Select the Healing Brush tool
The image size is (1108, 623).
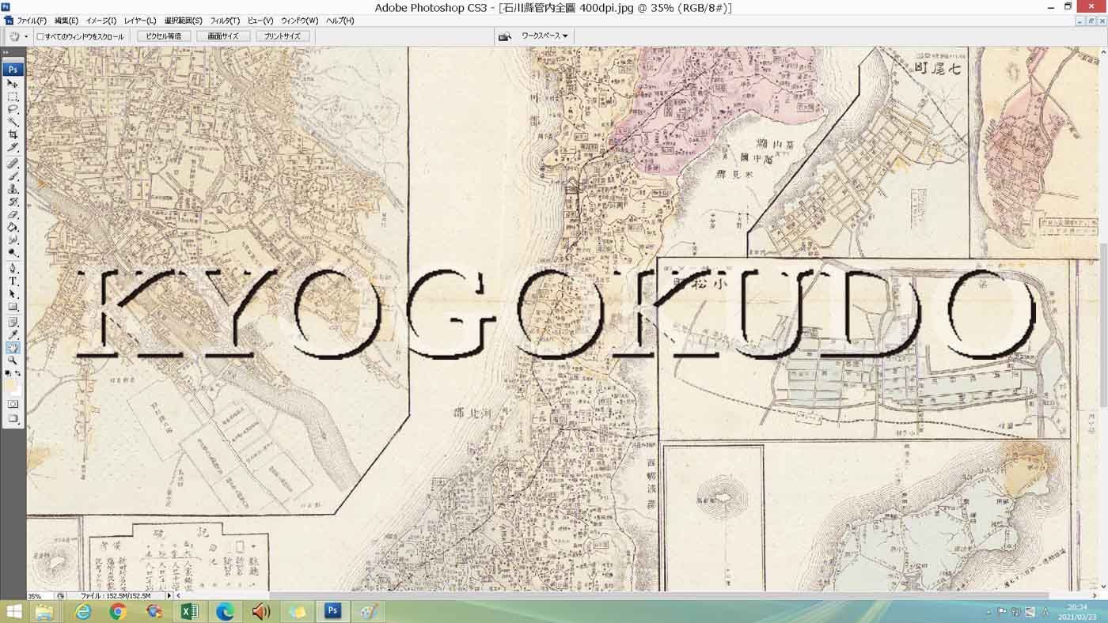(x=13, y=164)
